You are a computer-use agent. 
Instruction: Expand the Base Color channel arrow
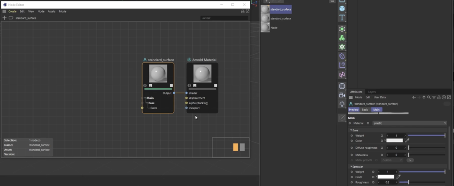pos(385,140)
